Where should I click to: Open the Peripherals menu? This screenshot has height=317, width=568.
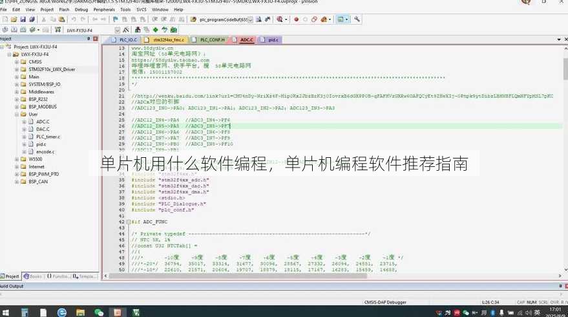click(x=104, y=10)
